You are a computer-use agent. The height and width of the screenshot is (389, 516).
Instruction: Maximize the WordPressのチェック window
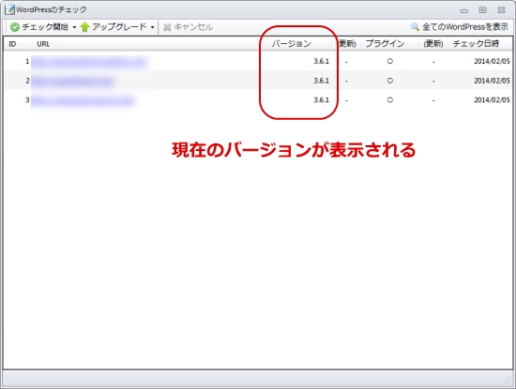point(482,10)
